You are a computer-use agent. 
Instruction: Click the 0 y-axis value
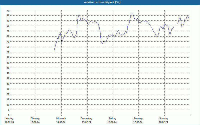(9, 115)
